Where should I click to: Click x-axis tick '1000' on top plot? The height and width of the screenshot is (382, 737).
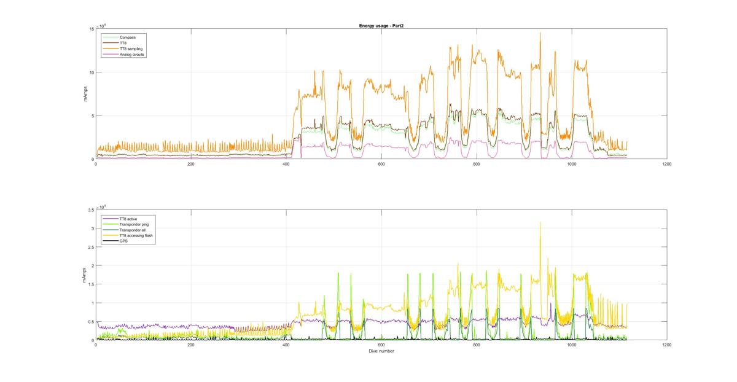pyautogui.click(x=572, y=164)
